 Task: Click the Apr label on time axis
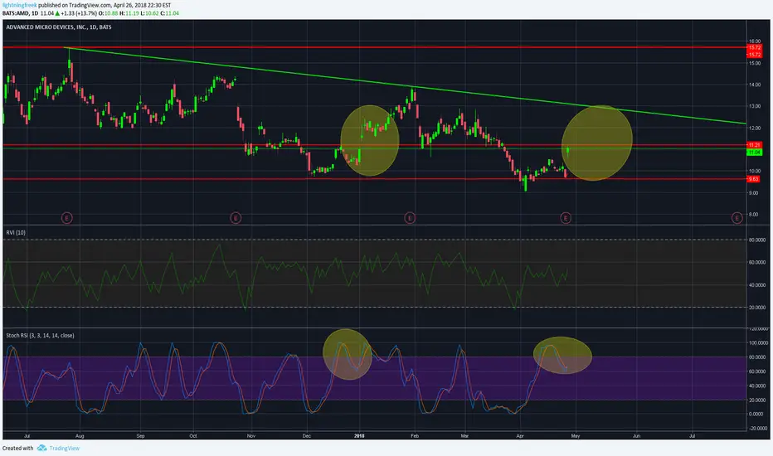[x=519, y=436]
